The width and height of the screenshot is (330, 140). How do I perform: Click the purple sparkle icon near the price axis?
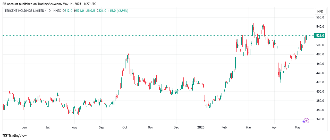[306, 121]
